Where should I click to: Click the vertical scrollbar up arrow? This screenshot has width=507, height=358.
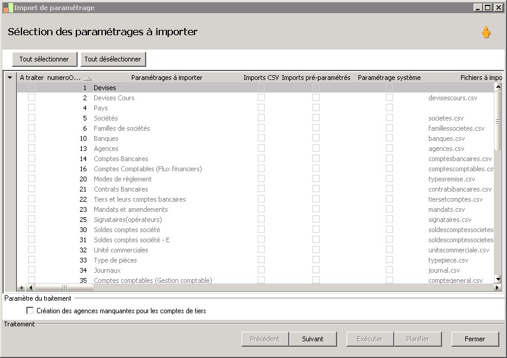[498, 87]
